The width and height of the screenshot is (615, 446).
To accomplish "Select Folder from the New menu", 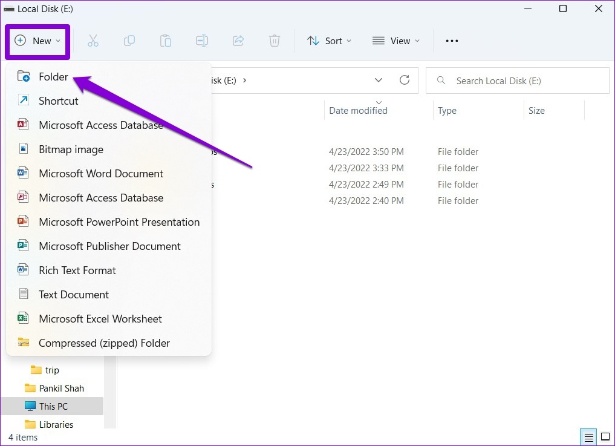I will 53,76.
